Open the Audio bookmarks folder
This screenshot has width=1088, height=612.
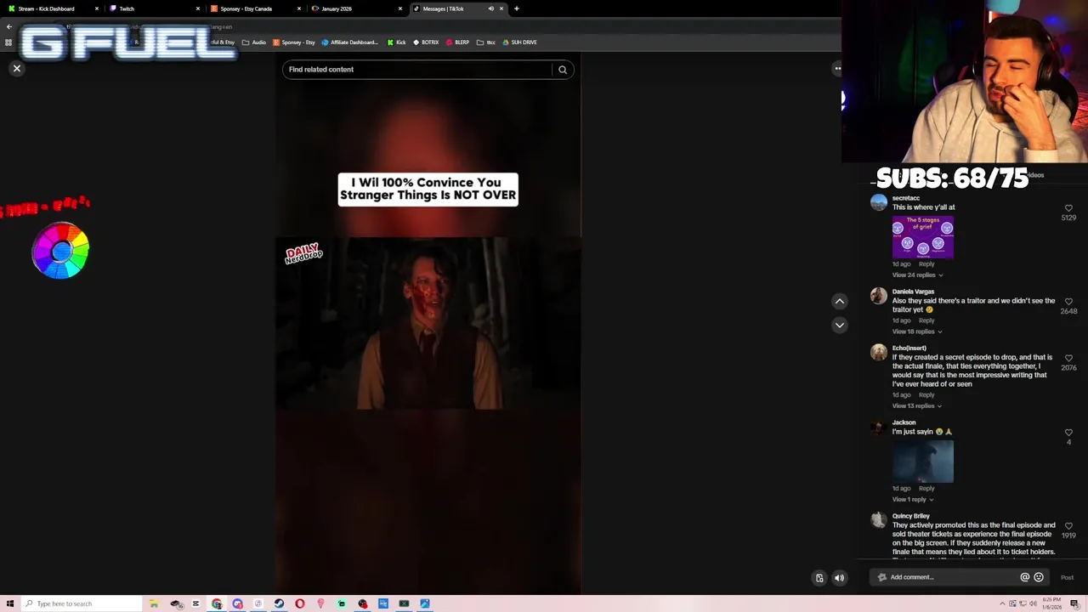click(253, 42)
